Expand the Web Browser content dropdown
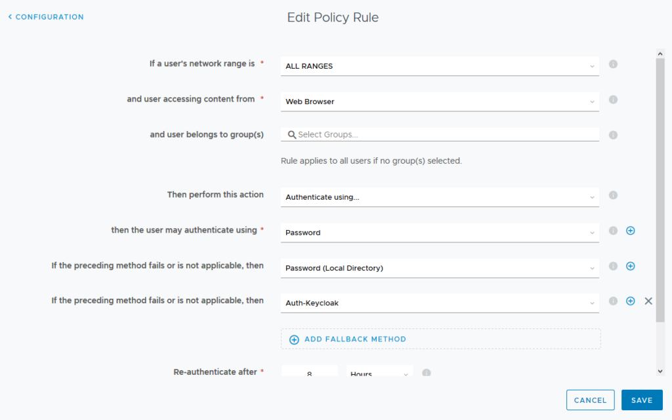672x420 pixels. (440, 102)
